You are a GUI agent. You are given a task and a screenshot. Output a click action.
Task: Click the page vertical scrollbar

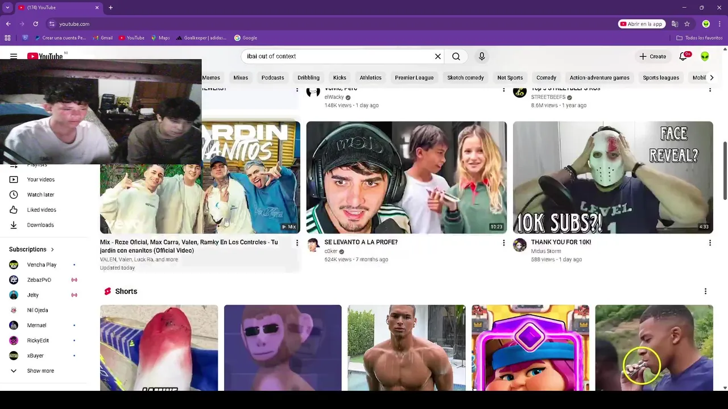[725, 170]
